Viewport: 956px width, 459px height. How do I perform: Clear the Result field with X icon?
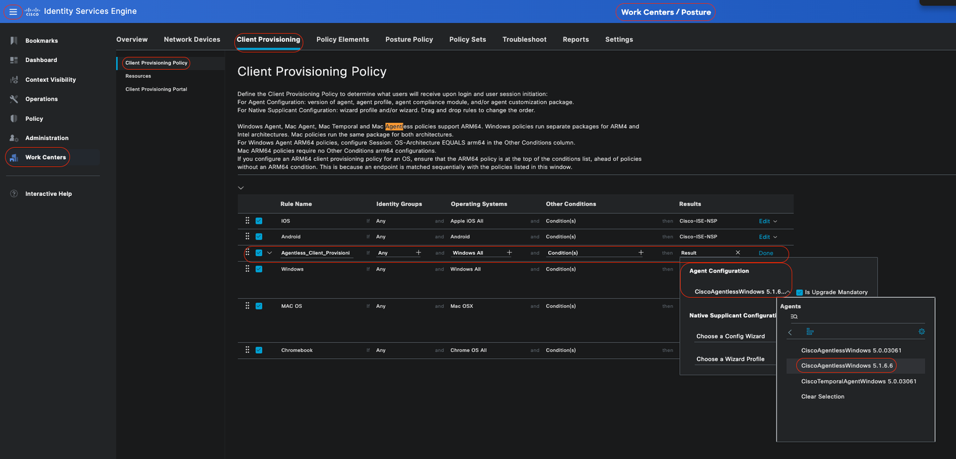(738, 252)
